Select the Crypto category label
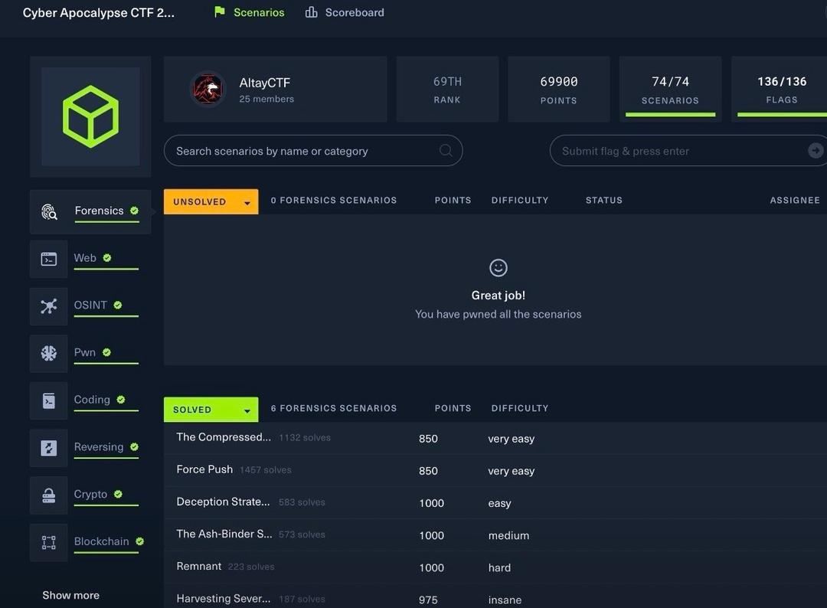827x608 pixels. (x=90, y=494)
